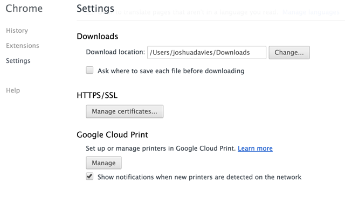
Task: Click the Downloads section heading
Action: (97, 37)
